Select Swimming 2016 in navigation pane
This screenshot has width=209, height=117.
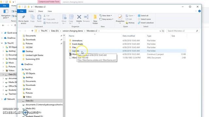click(x=33, y=59)
